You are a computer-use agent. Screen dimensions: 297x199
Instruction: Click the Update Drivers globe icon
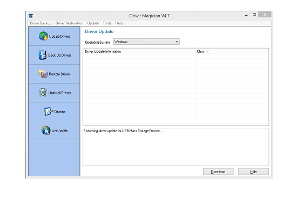pos(43,36)
